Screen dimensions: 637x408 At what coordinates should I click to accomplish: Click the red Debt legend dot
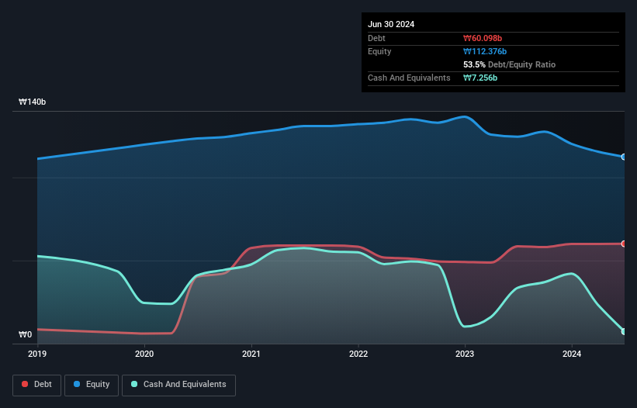click(x=25, y=384)
